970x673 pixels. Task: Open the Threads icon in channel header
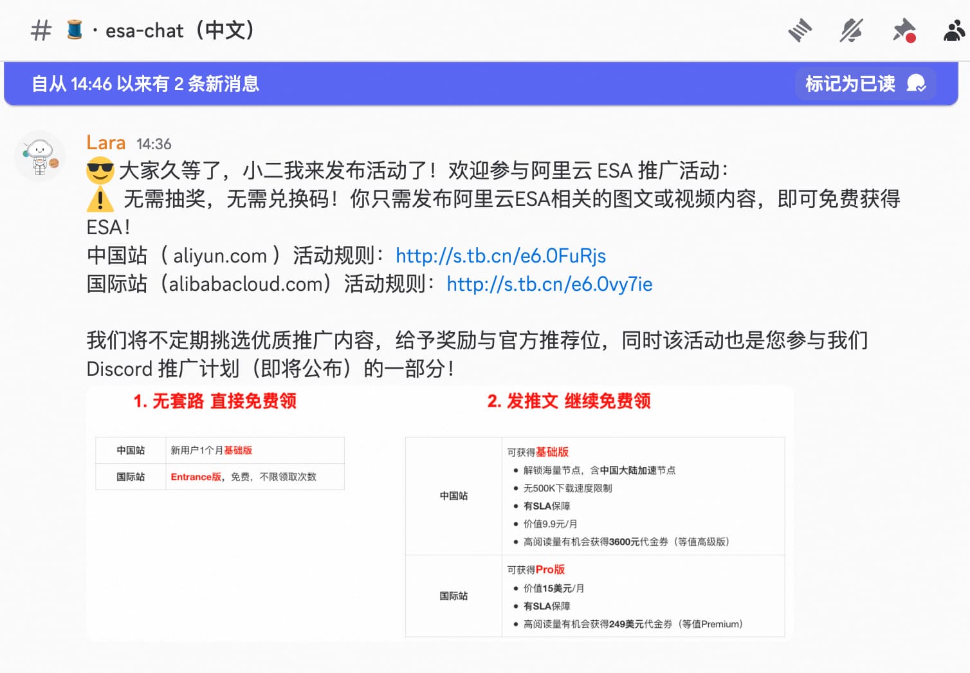tap(800, 30)
